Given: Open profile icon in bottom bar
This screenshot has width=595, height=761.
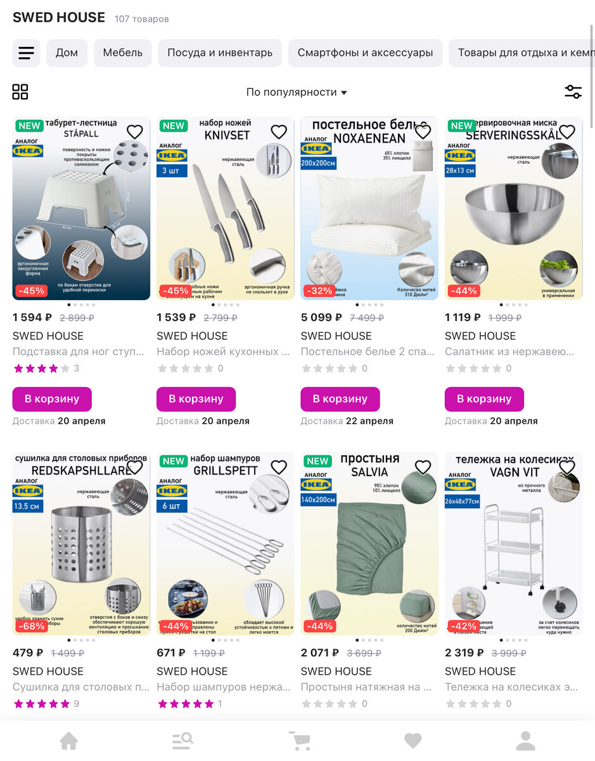Looking at the screenshot, I should 525,741.
